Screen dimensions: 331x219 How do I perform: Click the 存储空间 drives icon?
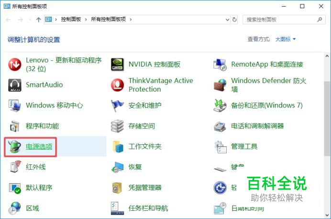(117, 126)
